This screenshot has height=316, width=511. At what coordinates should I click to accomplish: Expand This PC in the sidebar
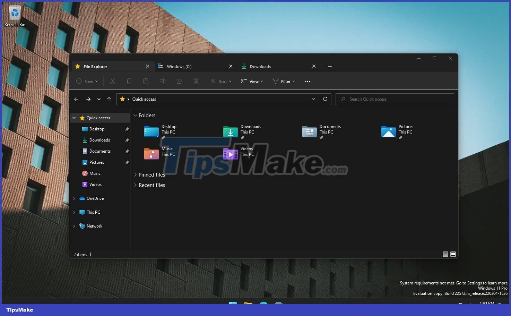(74, 212)
